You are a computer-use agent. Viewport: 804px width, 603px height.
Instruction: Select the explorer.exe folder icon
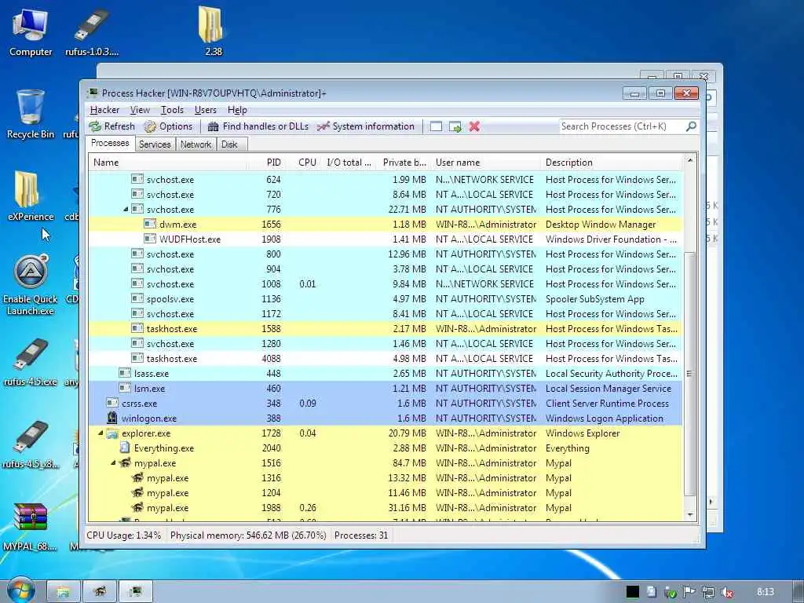(112, 433)
